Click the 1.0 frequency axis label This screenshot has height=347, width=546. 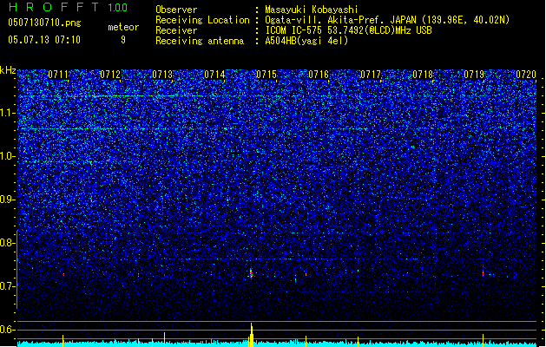pos(7,156)
